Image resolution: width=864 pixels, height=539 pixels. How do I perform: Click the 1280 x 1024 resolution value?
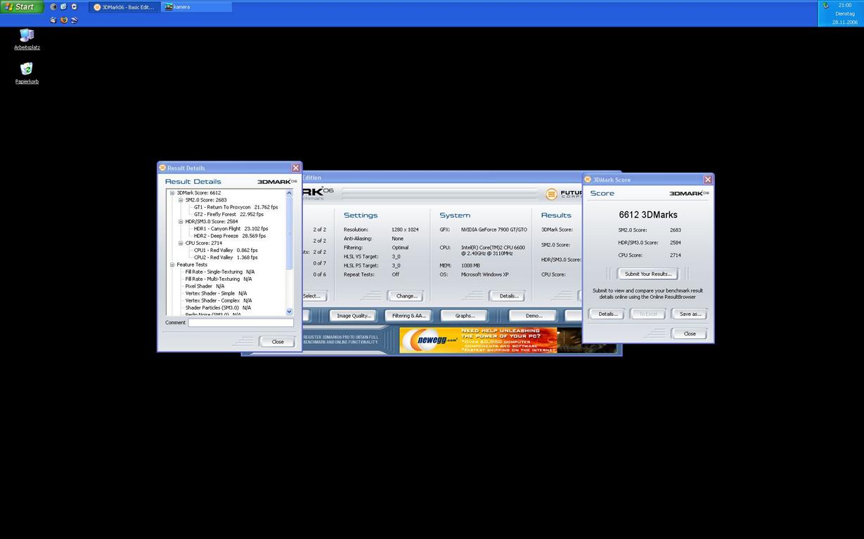click(x=405, y=229)
